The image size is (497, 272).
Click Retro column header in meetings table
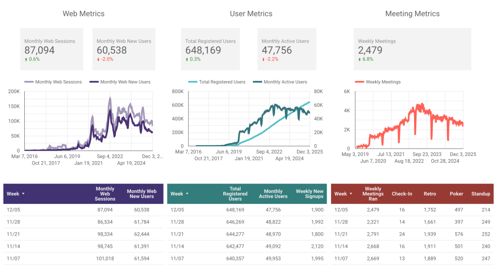click(x=431, y=194)
